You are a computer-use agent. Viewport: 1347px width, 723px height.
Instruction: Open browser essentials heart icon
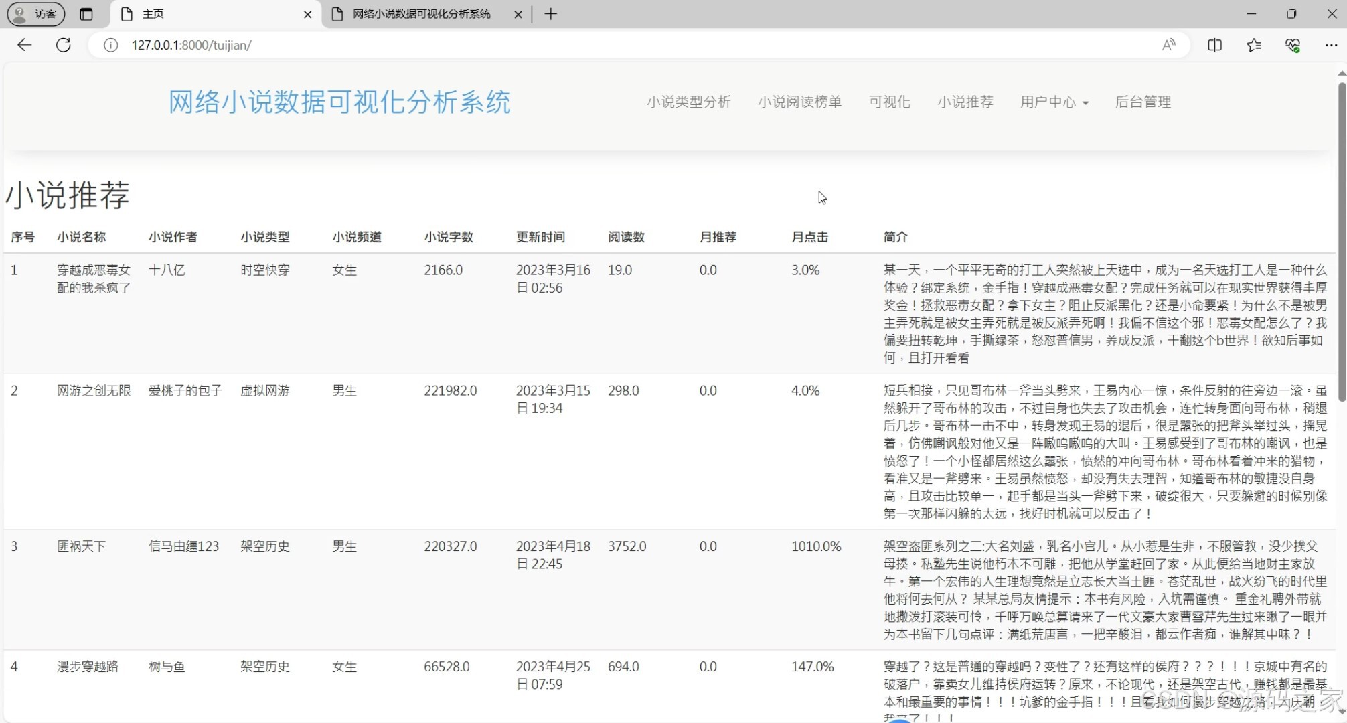(1293, 45)
